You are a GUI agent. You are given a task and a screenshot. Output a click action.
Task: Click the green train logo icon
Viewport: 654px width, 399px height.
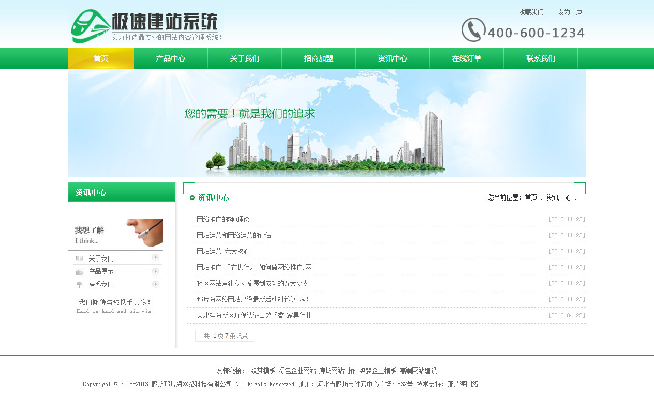90,26
